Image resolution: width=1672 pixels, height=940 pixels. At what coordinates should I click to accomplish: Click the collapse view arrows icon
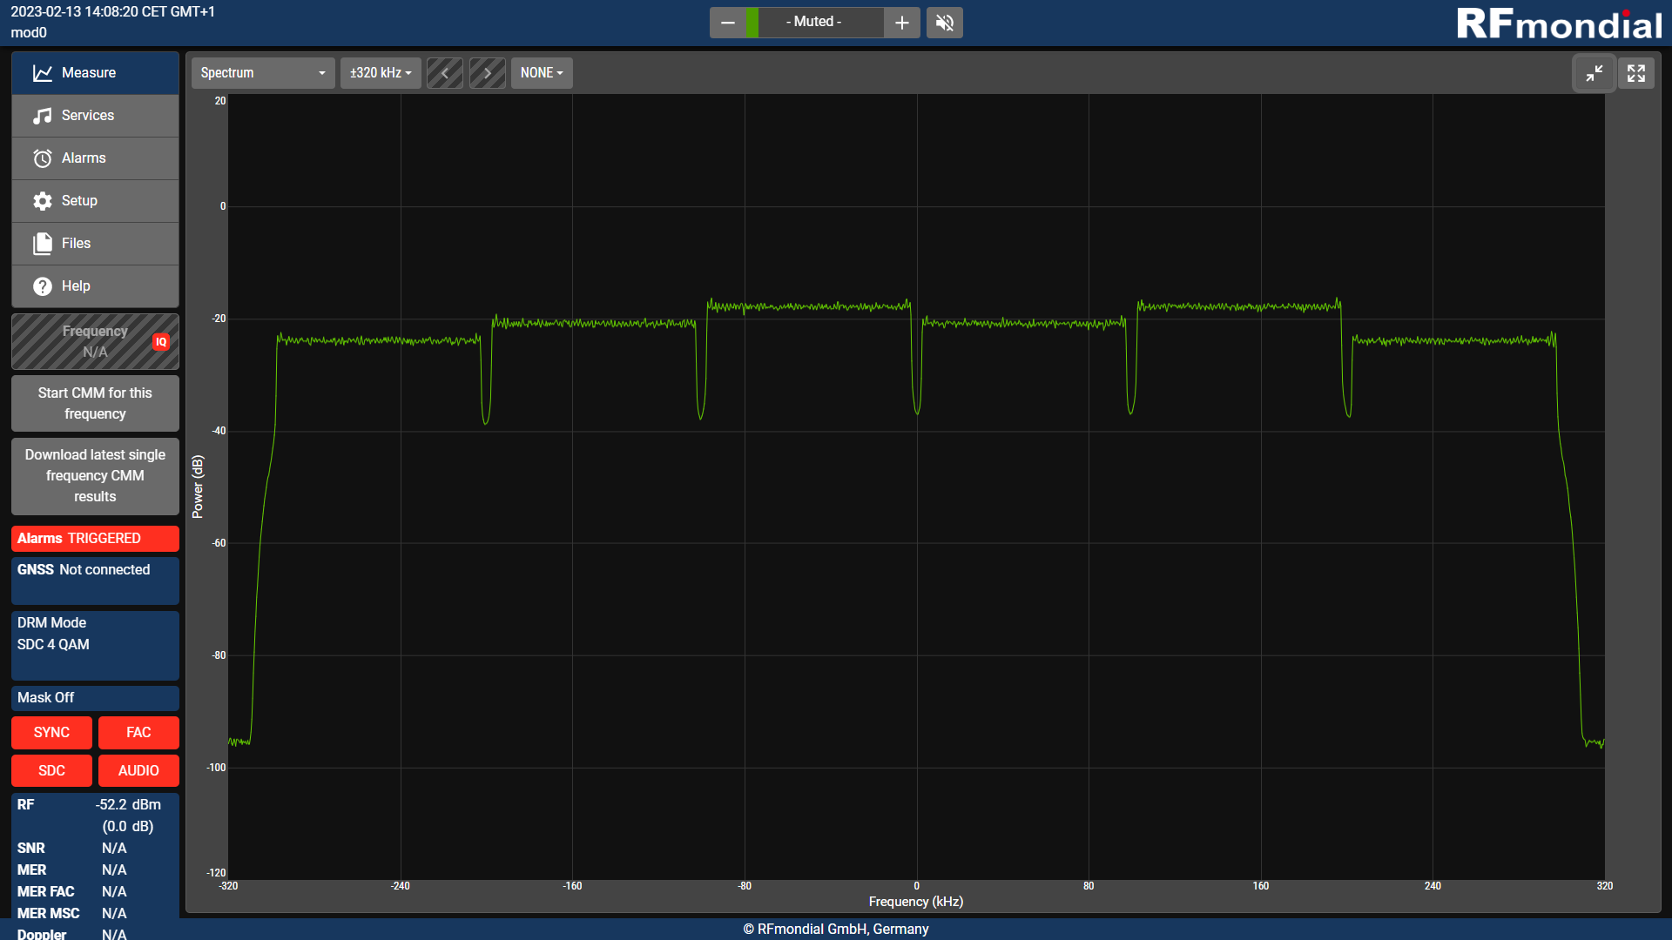click(1594, 73)
